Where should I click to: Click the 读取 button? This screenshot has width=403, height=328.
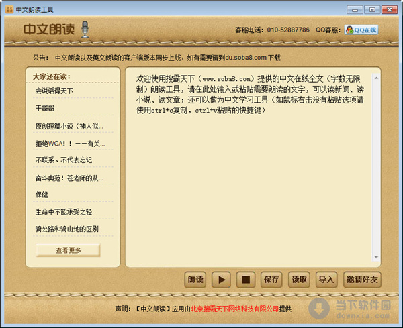[x=299, y=280]
